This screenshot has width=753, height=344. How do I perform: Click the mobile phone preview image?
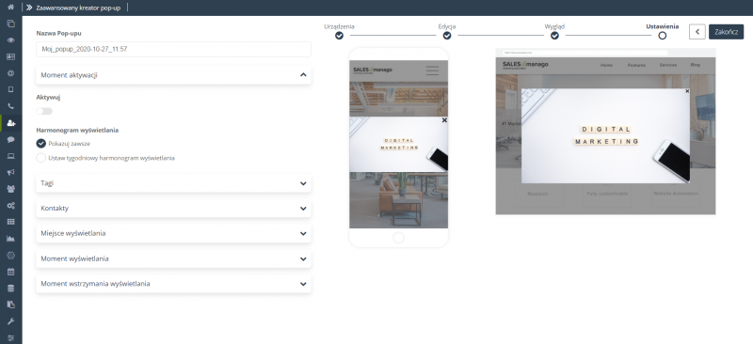(x=398, y=148)
